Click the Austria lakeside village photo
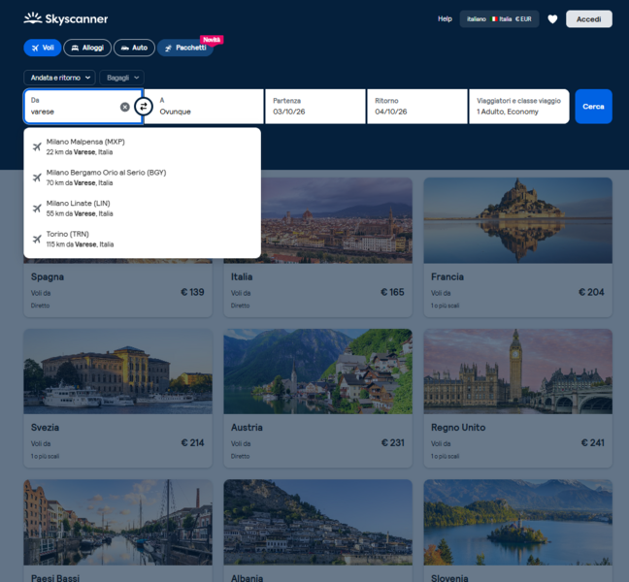 (x=318, y=372)
